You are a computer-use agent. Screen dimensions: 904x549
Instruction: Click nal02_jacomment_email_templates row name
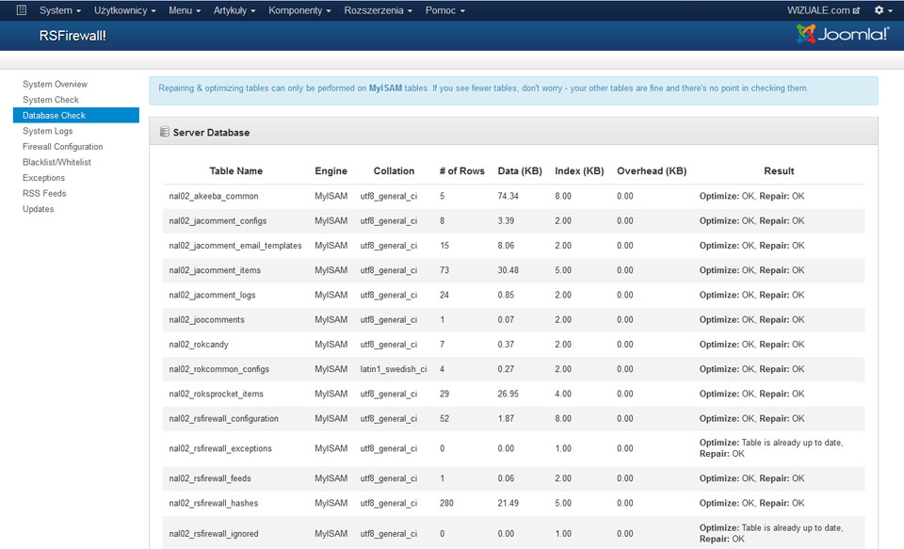point(235,246)
